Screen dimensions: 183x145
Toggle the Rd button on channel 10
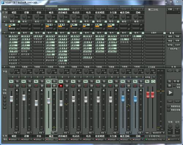pos(123,81)
